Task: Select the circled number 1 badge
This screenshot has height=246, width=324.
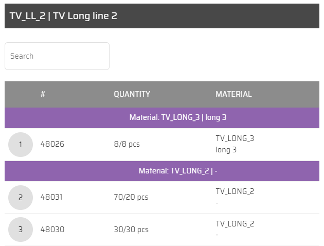Action: (x=21, y=145)
